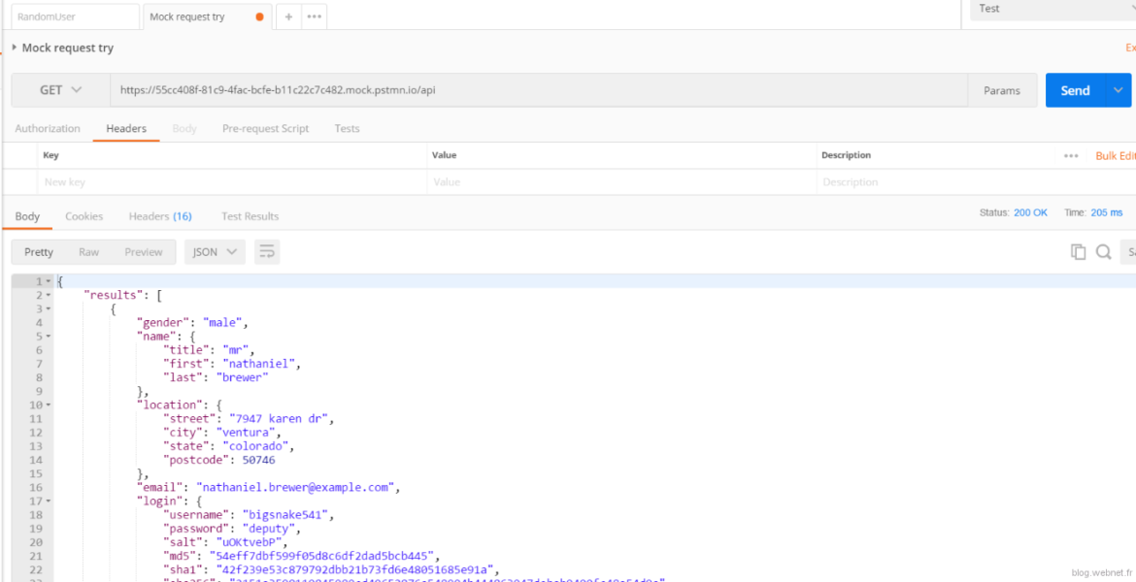Copy the response body to clipboard
Viewport: 1136px width, 582px height.
click(1078, 251)
